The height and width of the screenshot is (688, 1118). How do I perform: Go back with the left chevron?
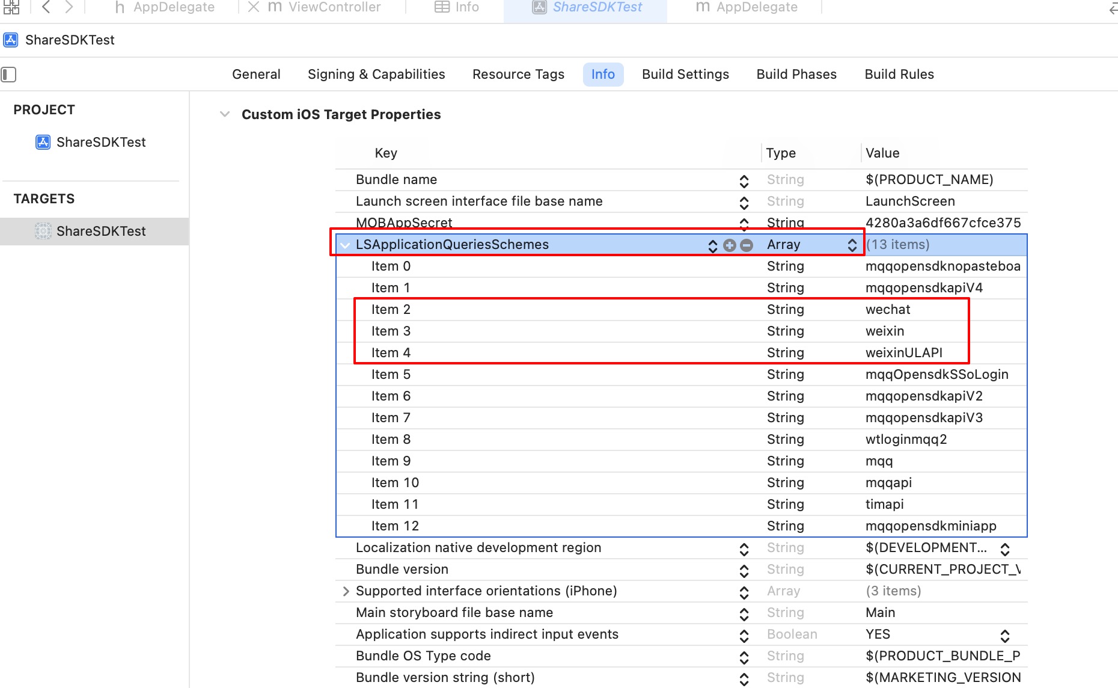[46, 7]
